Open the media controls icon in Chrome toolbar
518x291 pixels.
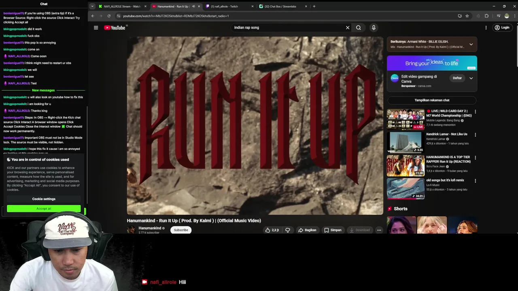pos(498,16)
